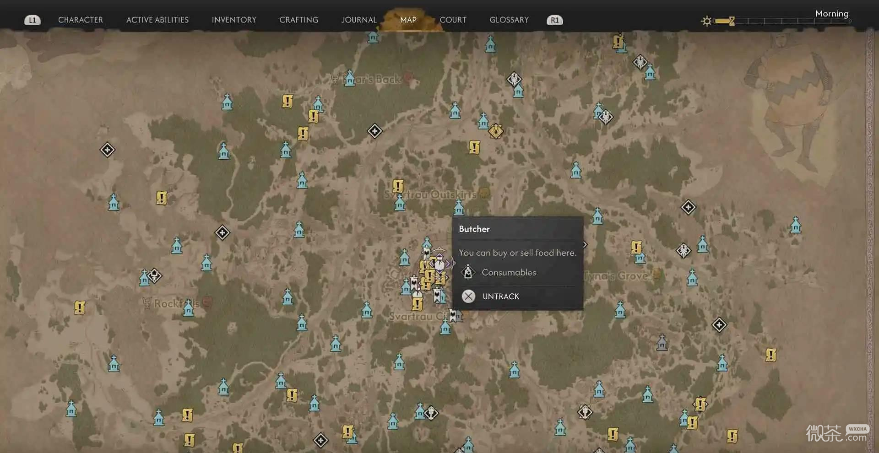Click the Butcher tooltip title

click(474, 229)
